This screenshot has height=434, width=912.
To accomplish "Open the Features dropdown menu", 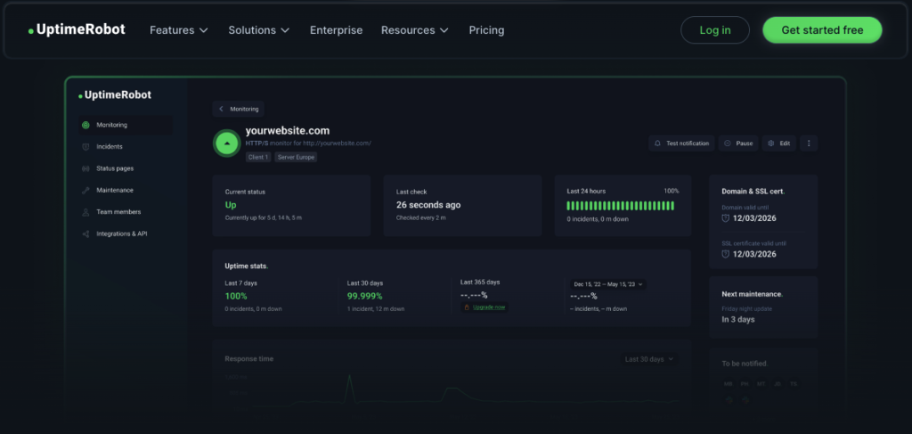I will coord(178,30).
